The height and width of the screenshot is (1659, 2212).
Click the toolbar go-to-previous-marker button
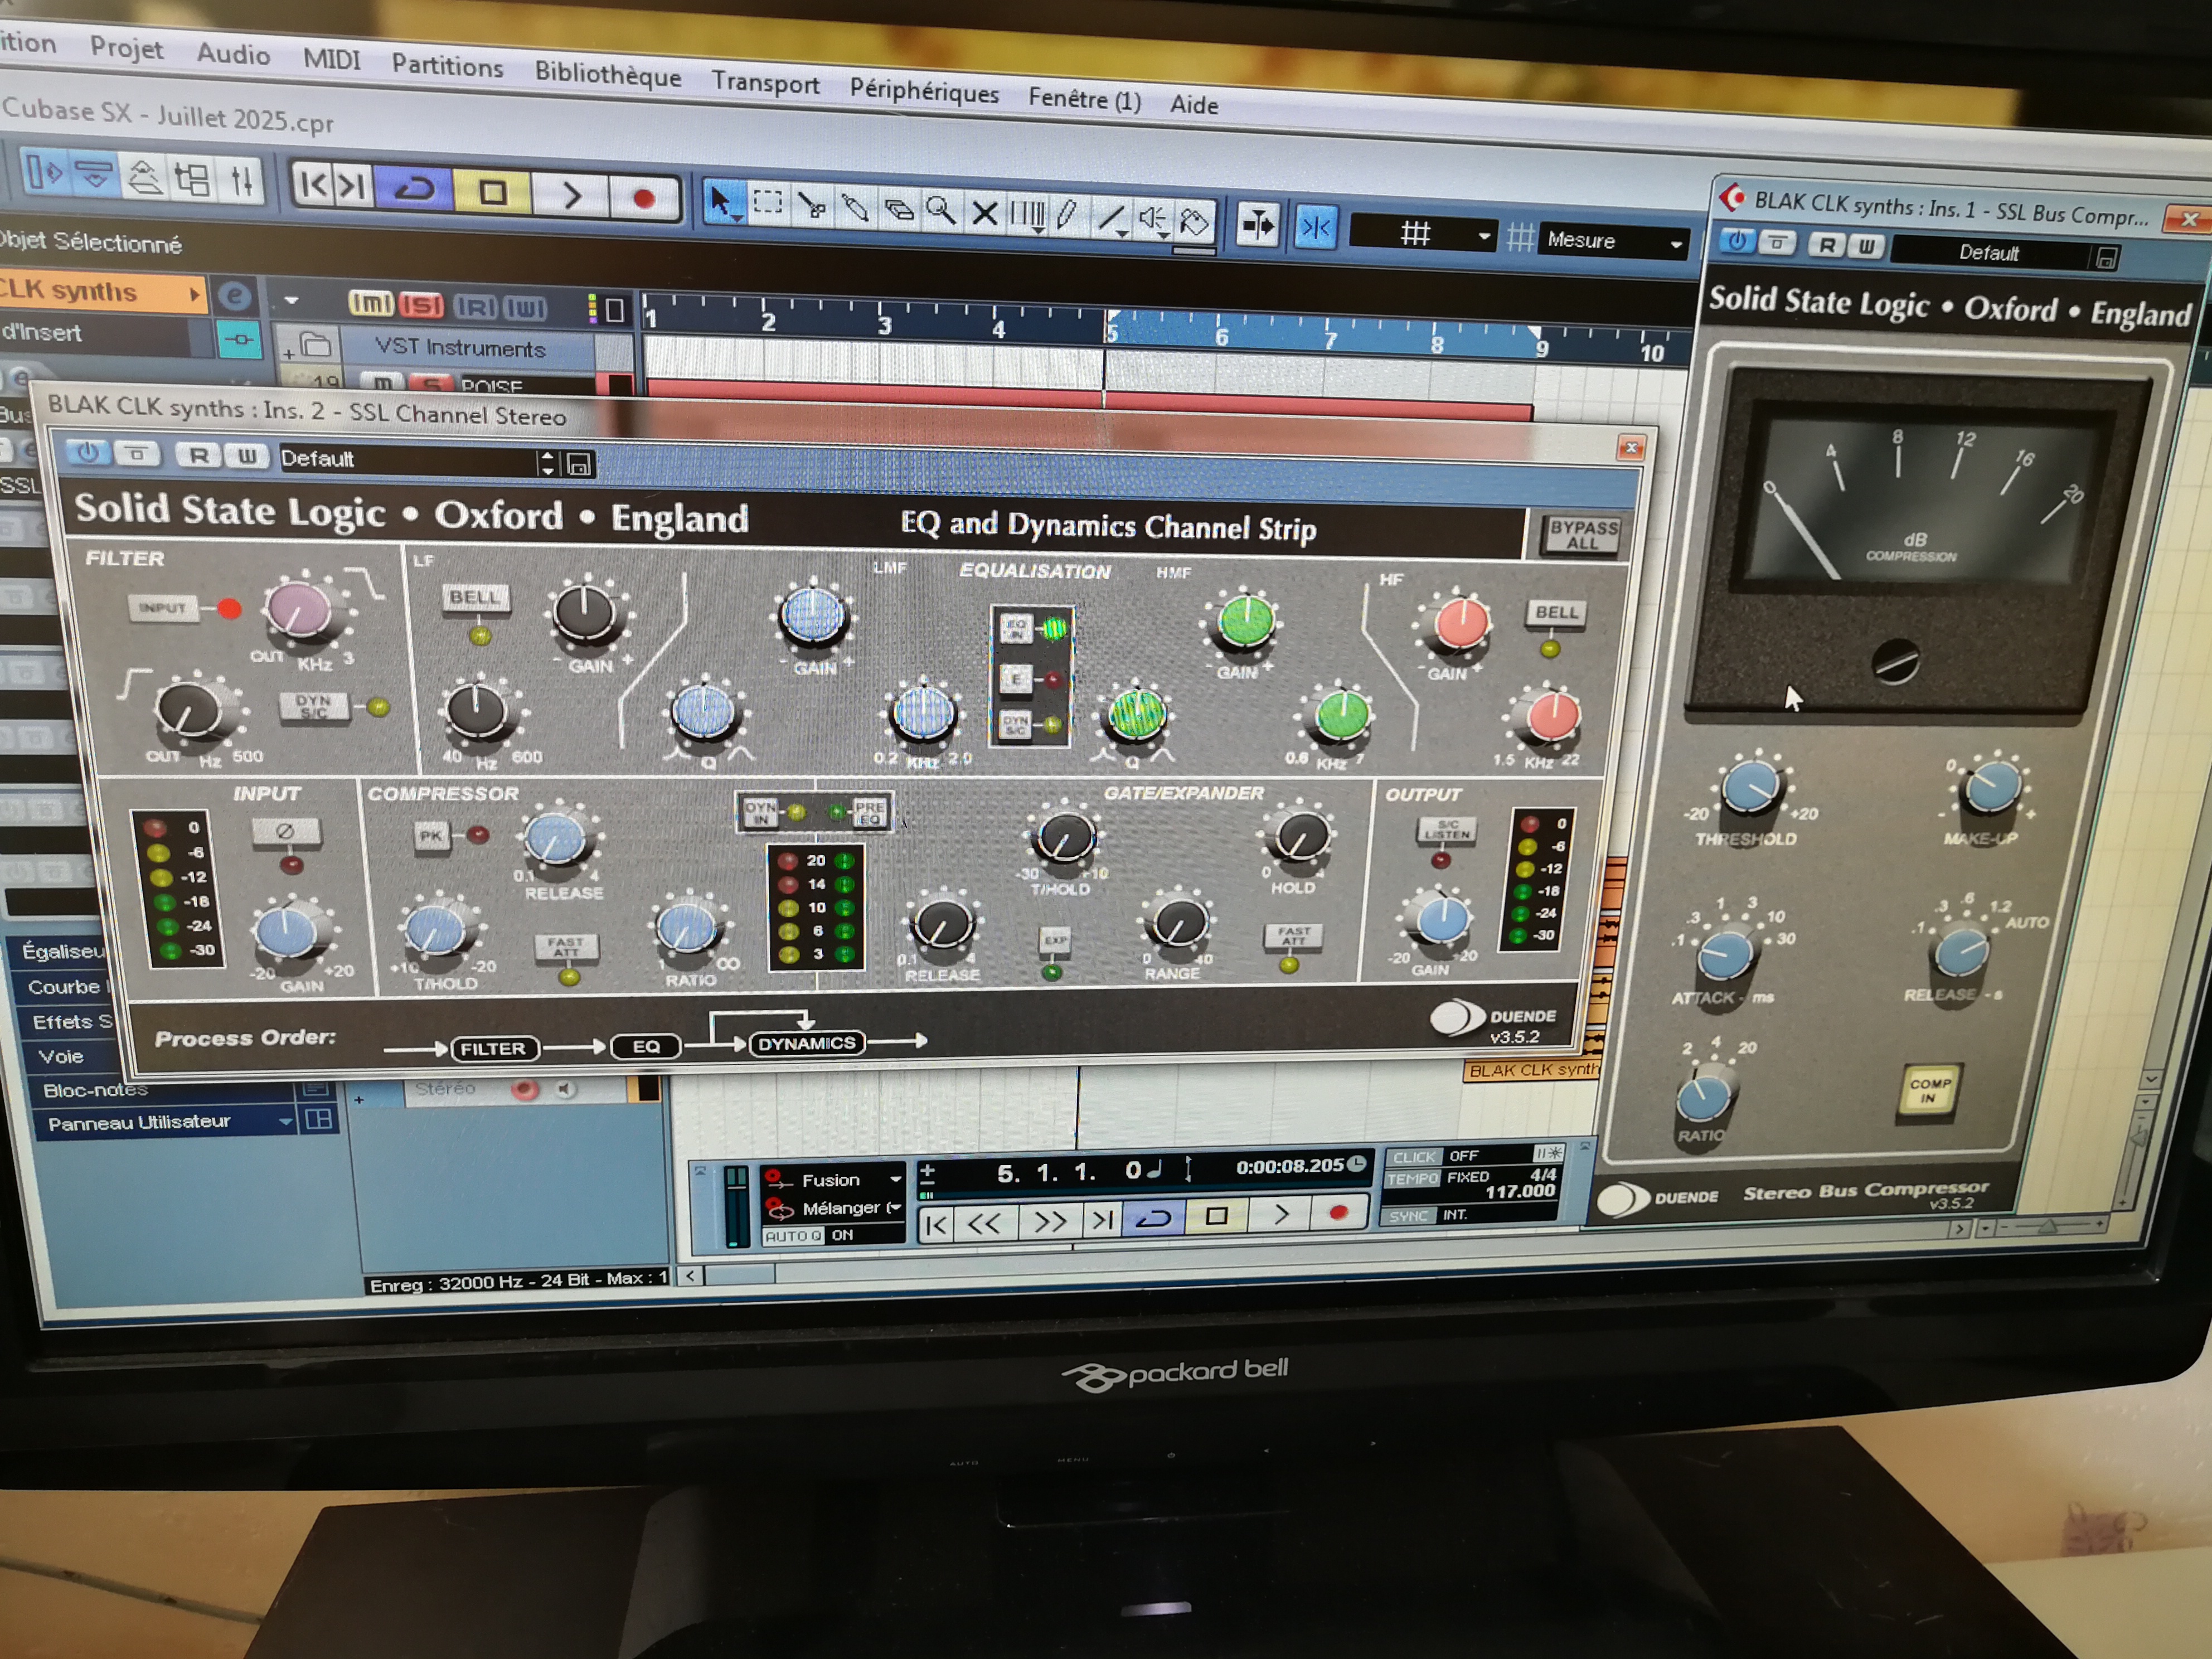pyautogui.click(x=313, y=184)
